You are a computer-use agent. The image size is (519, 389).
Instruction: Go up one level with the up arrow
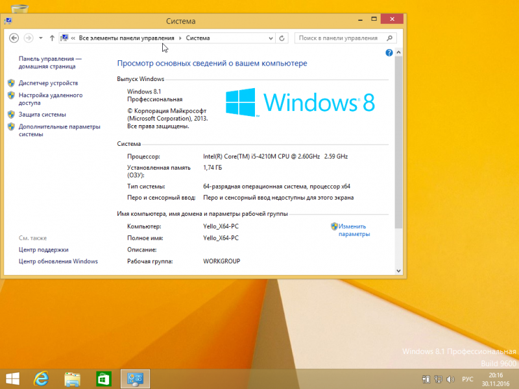(52, 38)
